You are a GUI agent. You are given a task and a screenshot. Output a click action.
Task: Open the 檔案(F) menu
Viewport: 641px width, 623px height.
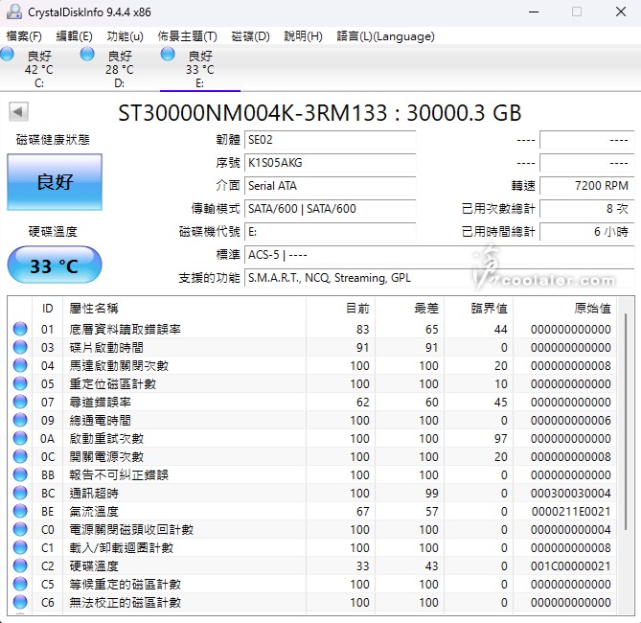(24, 36)
